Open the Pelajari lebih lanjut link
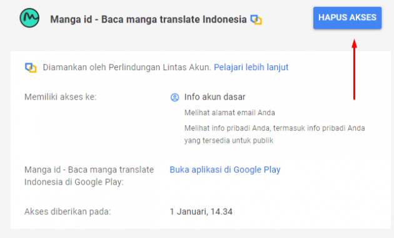 251,67
